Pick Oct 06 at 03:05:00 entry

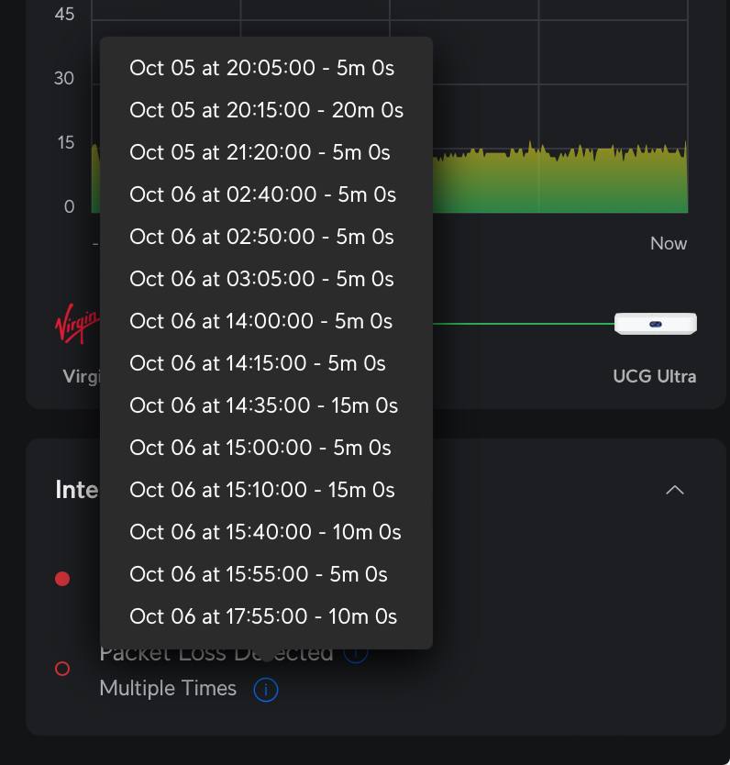pos(261,279)
